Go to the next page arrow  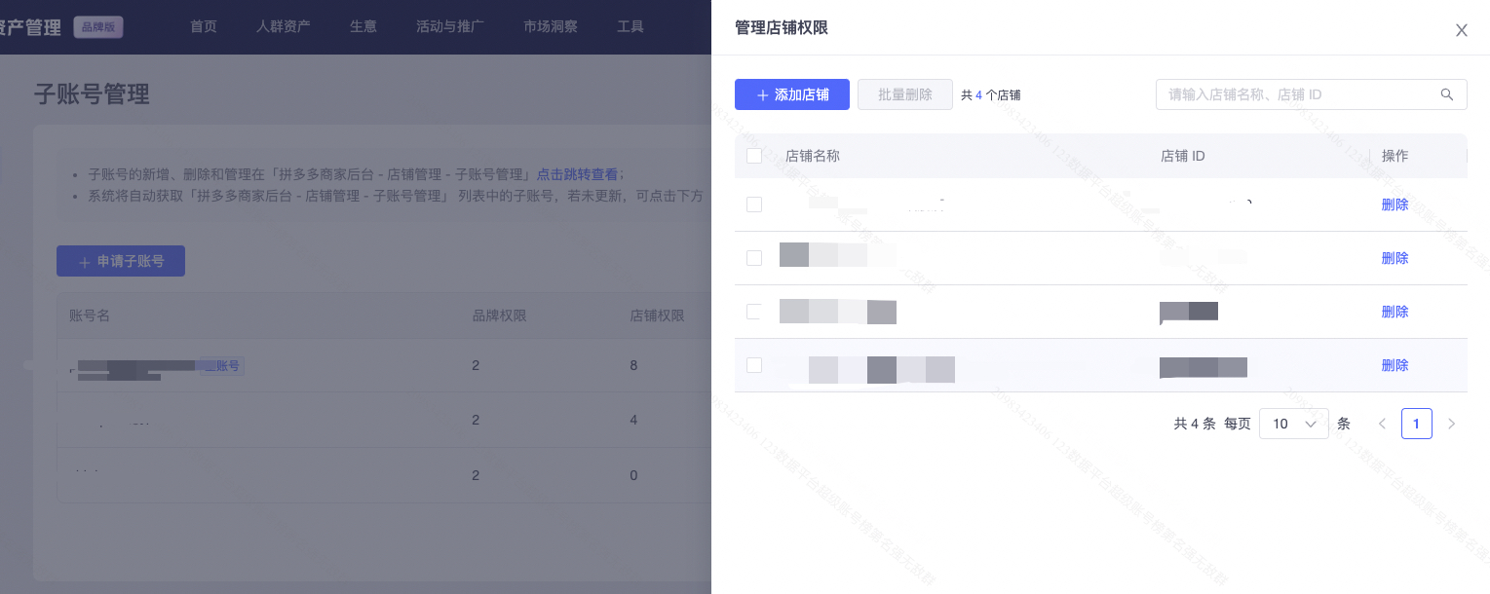(x=1451, y=424)
